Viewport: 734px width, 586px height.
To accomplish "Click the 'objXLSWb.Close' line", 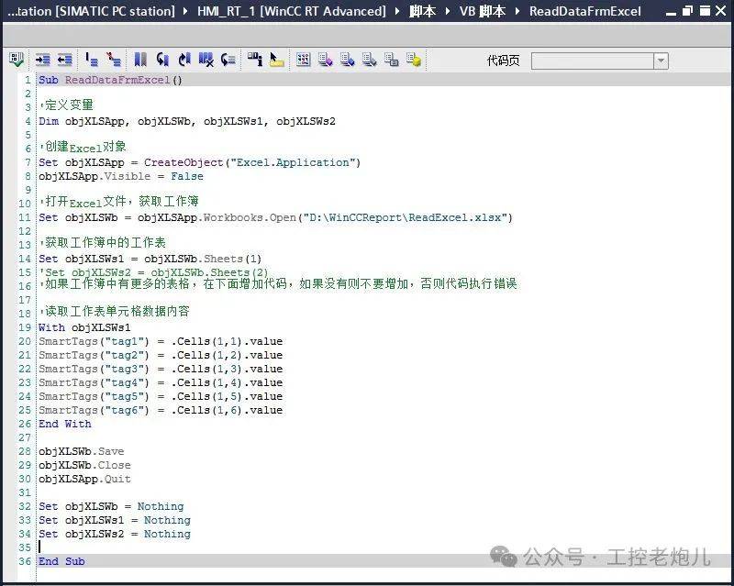I will coord(84,465).
